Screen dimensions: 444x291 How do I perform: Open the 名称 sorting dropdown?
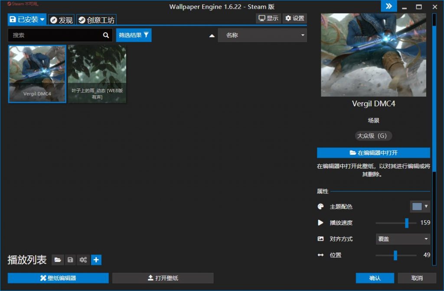262,35
